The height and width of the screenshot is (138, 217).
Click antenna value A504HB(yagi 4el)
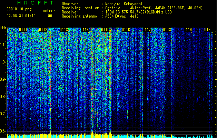[x=122, y=16]
